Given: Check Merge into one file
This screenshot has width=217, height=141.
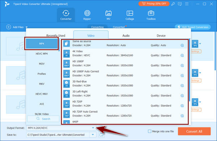Looking at the screenshot, I should point(150,131).
